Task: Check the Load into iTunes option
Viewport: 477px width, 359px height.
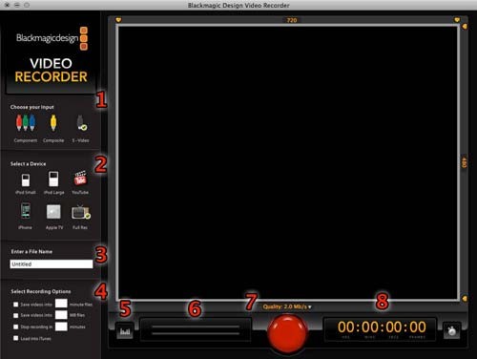Action: (15, 338)
